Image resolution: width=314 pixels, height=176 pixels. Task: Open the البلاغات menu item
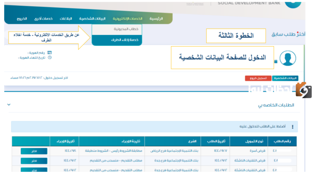pyautogui.click(x=66, y=19)
